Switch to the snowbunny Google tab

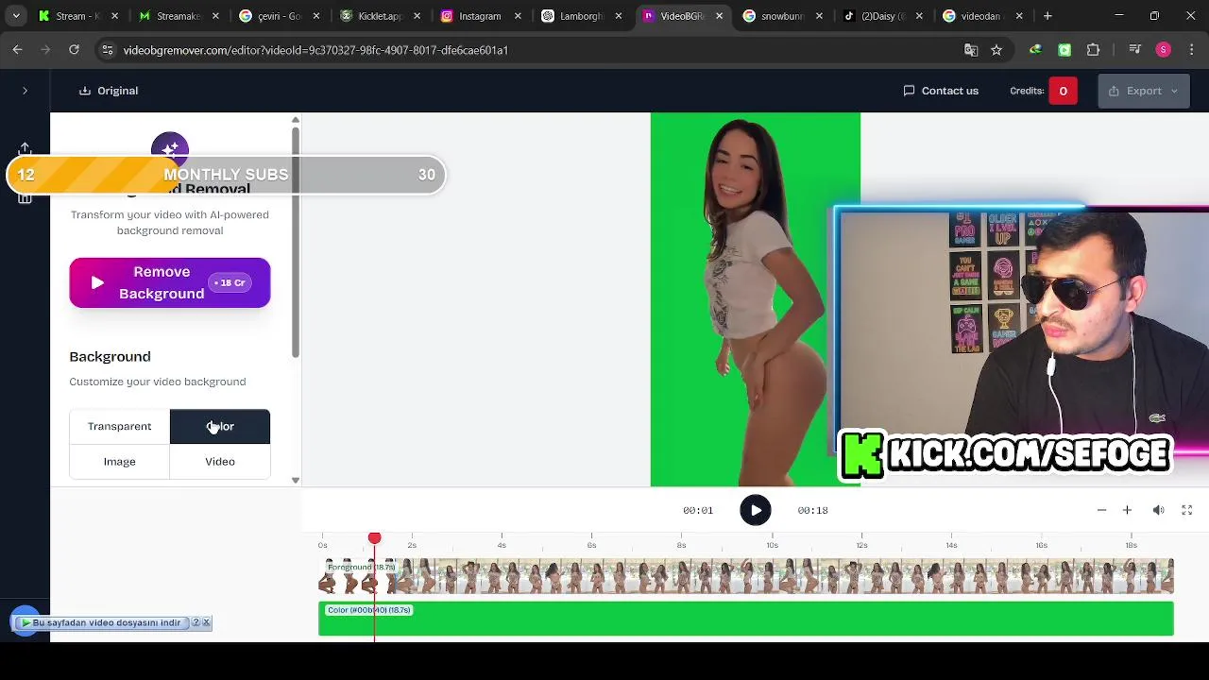[780, 16]
